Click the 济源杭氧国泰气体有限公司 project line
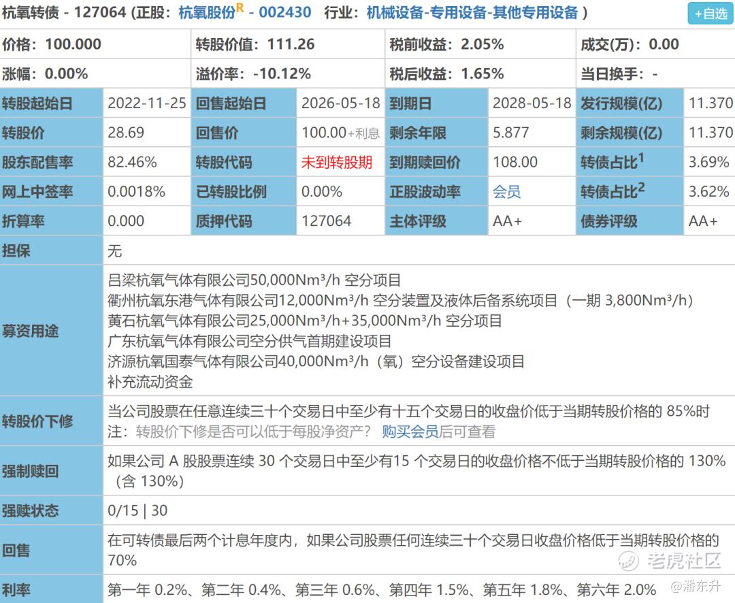The image size is (735, 603). pos(316,361)
